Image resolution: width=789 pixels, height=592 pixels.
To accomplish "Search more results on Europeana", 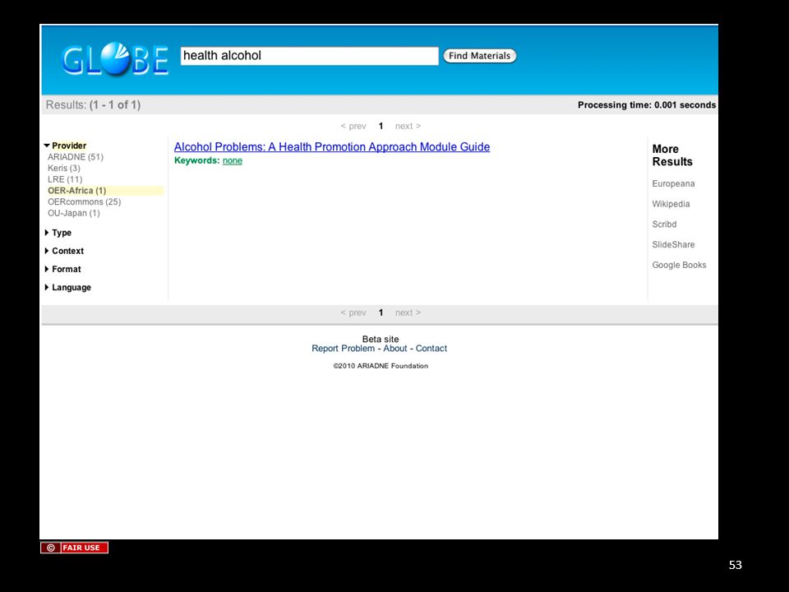I will click(x=673, y=183).
